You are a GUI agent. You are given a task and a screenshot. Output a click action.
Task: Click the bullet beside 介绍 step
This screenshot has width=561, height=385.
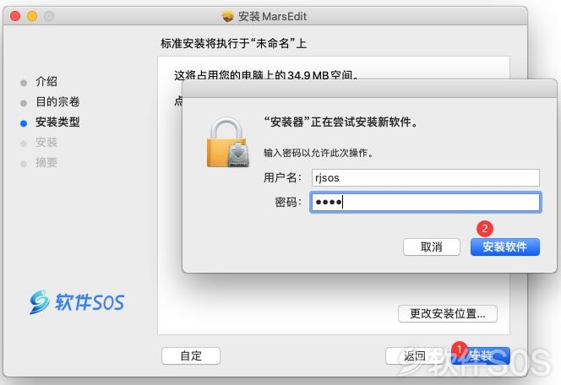click(x=24, y=83)
